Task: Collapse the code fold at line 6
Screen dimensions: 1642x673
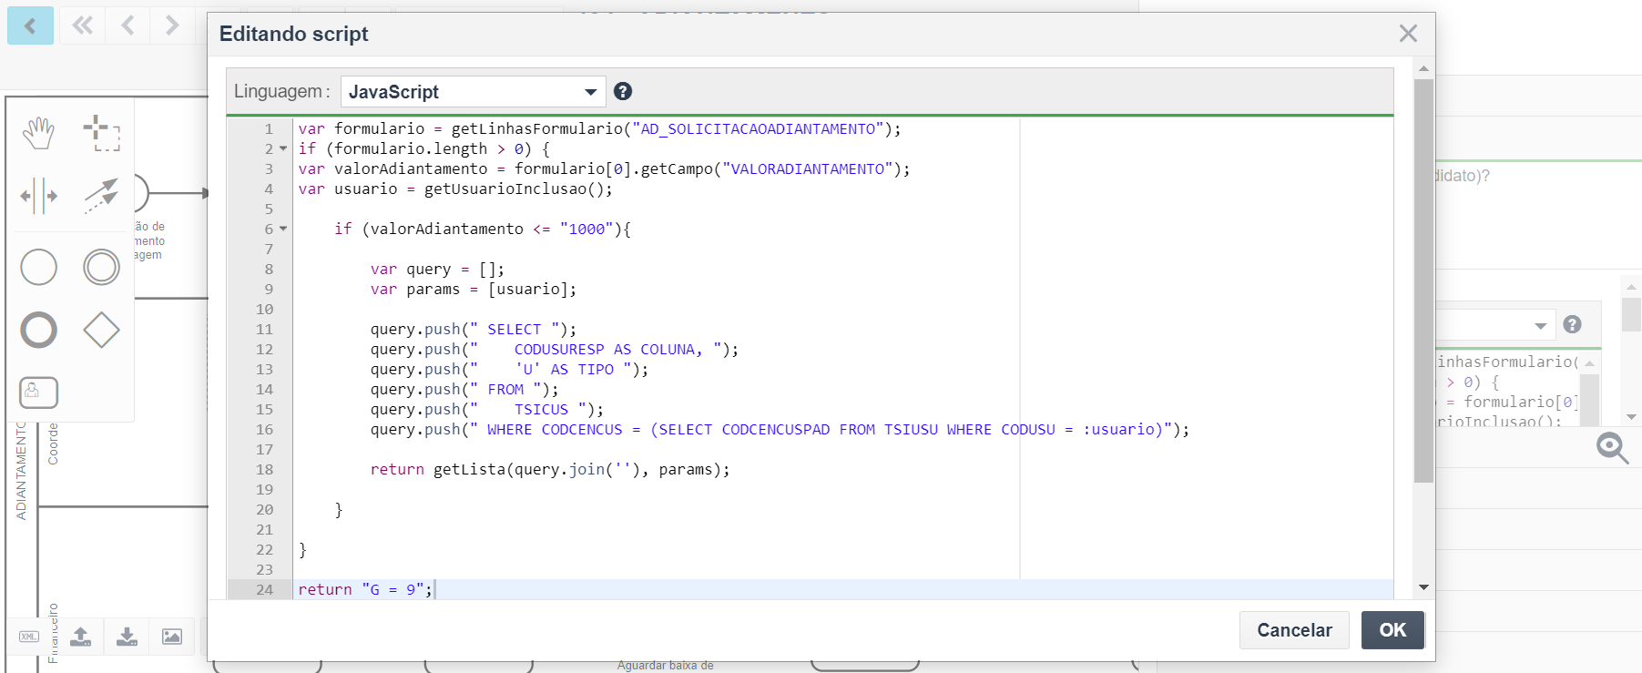Action: (x=283, y=229)
